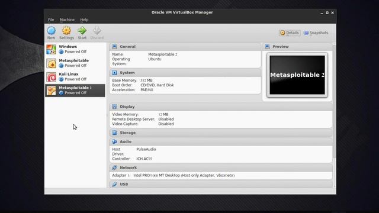Click the USB section plug icon

114,184
